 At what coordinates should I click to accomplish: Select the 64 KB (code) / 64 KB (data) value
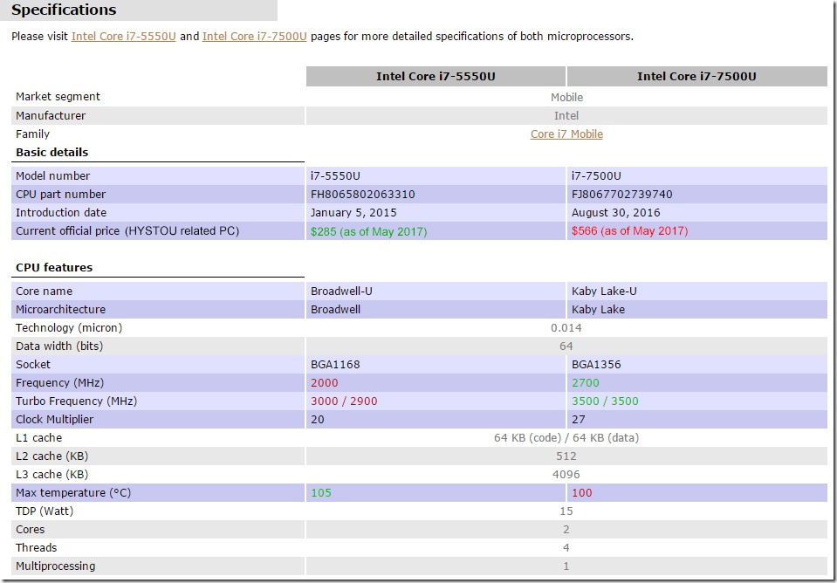pyautogui.click(x=566, y=438)
